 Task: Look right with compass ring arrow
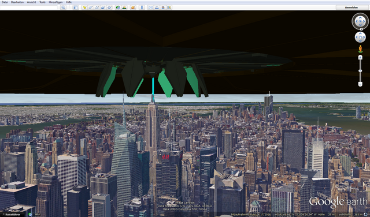click(x=364, y=21)
